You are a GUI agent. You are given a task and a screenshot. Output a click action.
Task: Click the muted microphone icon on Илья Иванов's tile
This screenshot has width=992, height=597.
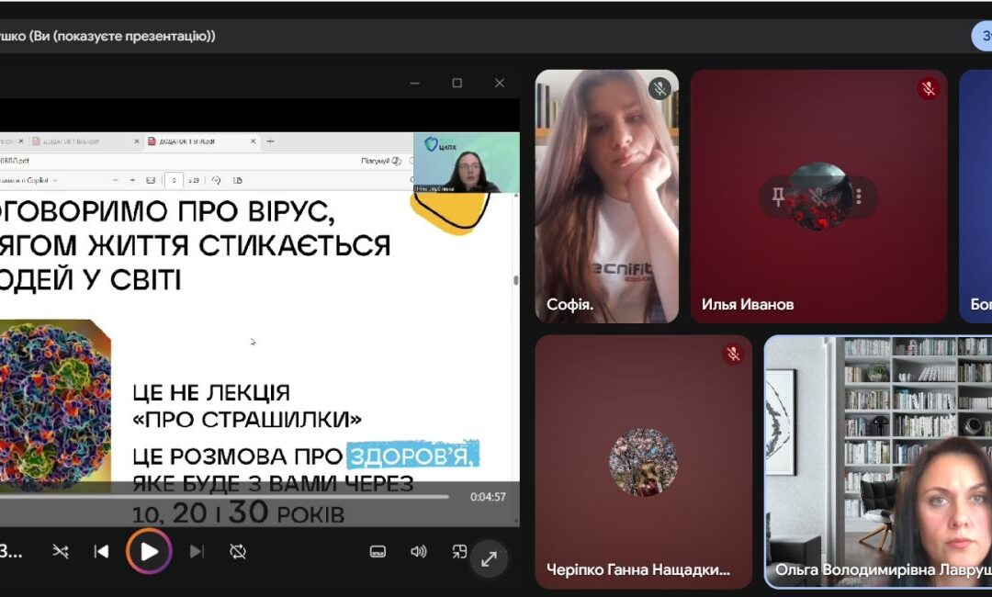click(928, 88)
